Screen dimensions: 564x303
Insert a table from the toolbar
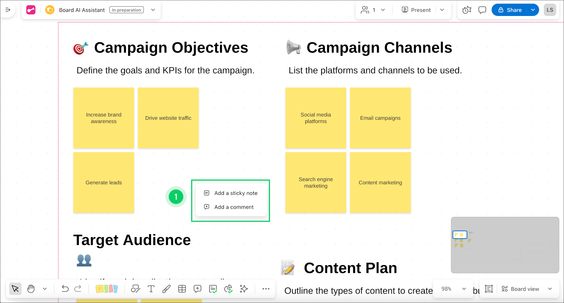tap(182, 289)
